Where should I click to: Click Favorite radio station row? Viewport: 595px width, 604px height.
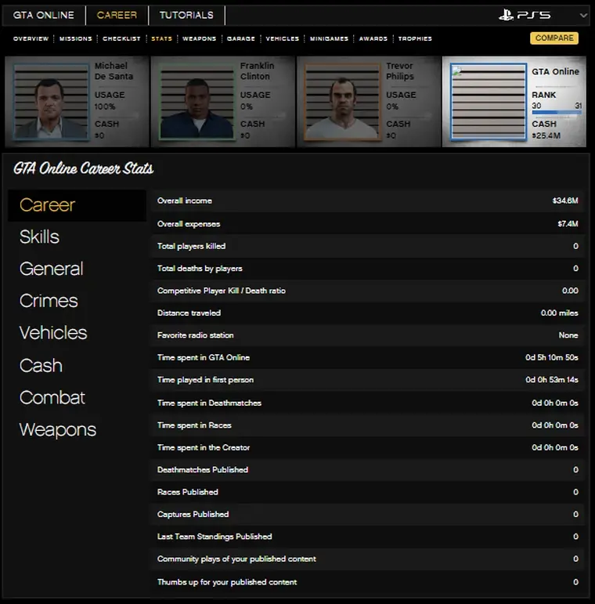367,335
